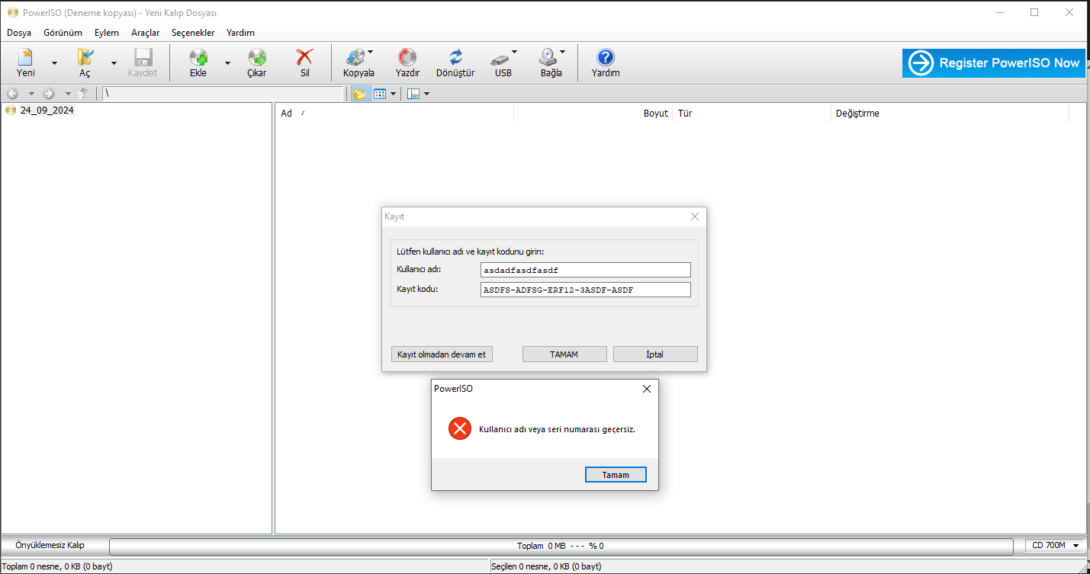The image size is (1090, 574).
Task: Open the forward history dropdown arrow
Action: pos(68,94)
